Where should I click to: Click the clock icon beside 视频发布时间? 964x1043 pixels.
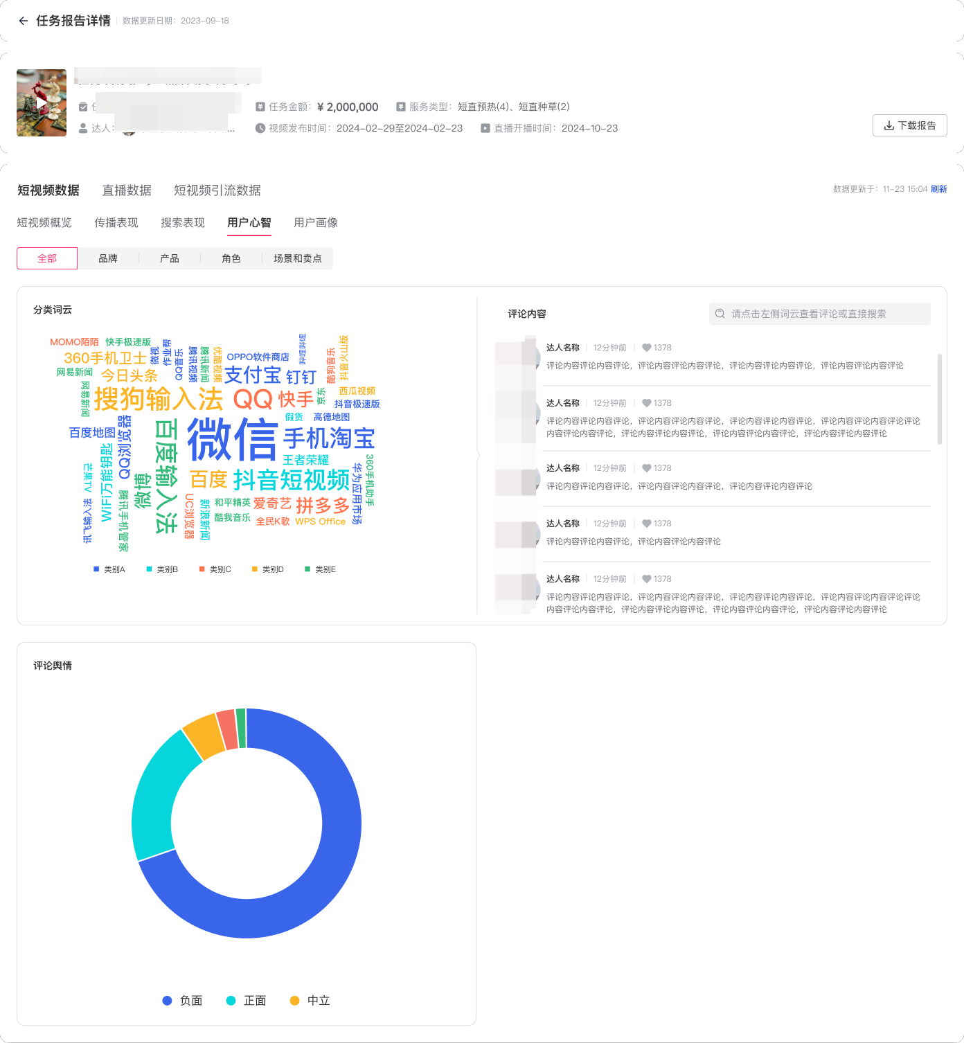point(260,128)
